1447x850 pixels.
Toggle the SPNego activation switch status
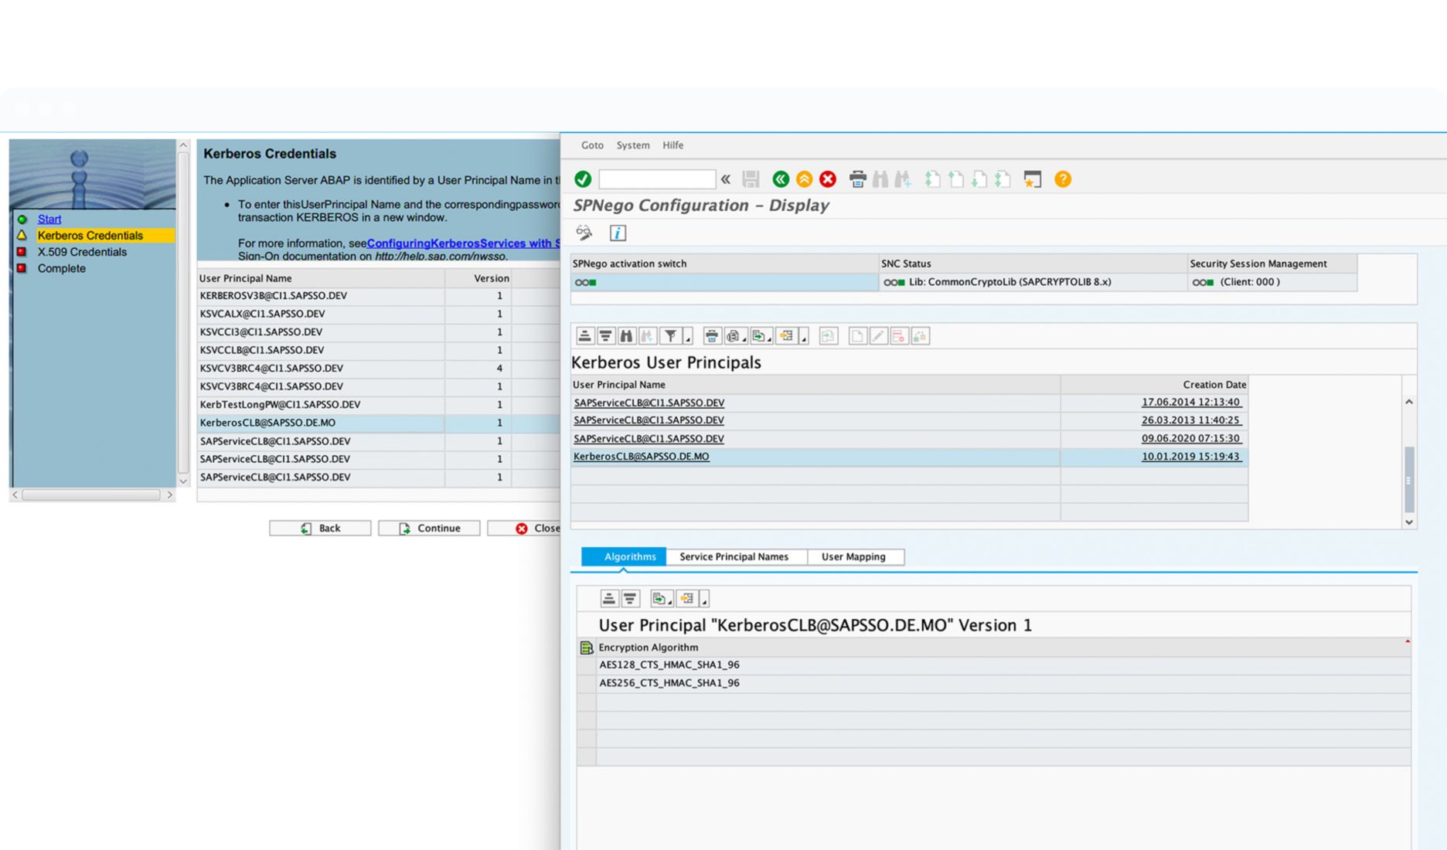[x=585, y=283]
